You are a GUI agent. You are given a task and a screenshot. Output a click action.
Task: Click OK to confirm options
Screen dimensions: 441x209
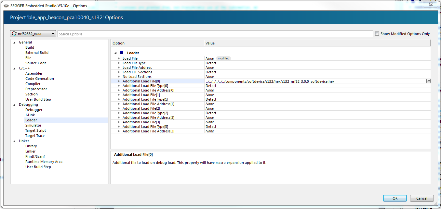(x=395, y=198)
